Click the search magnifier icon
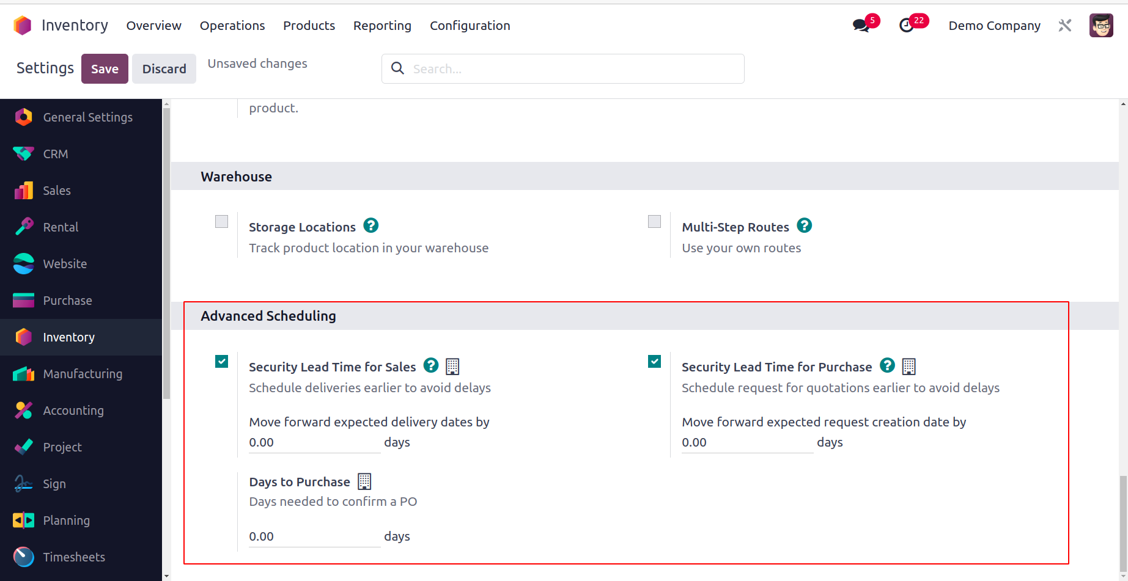The width and height of the screenshot is (1128, 581). [x=397, y=68]
